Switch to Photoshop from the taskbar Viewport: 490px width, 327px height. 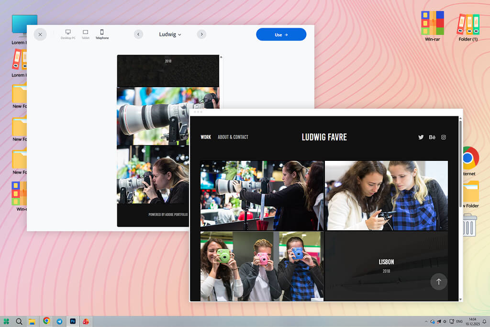pos(73,321)
